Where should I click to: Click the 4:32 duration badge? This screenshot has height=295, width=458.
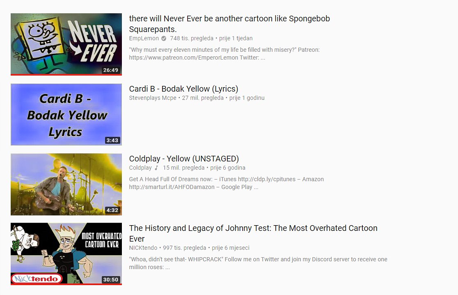tap(112, 210)
